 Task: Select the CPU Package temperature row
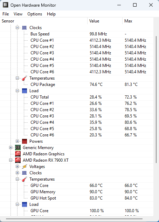76,85
